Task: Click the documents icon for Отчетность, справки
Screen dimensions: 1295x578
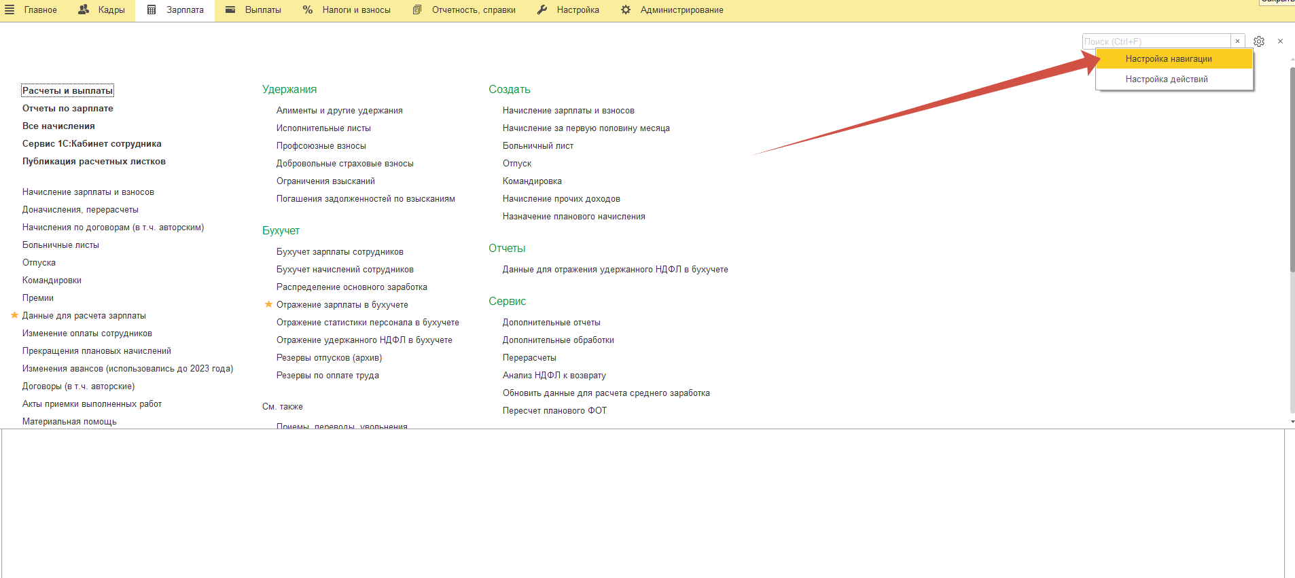Action: (x=417, y=10)
